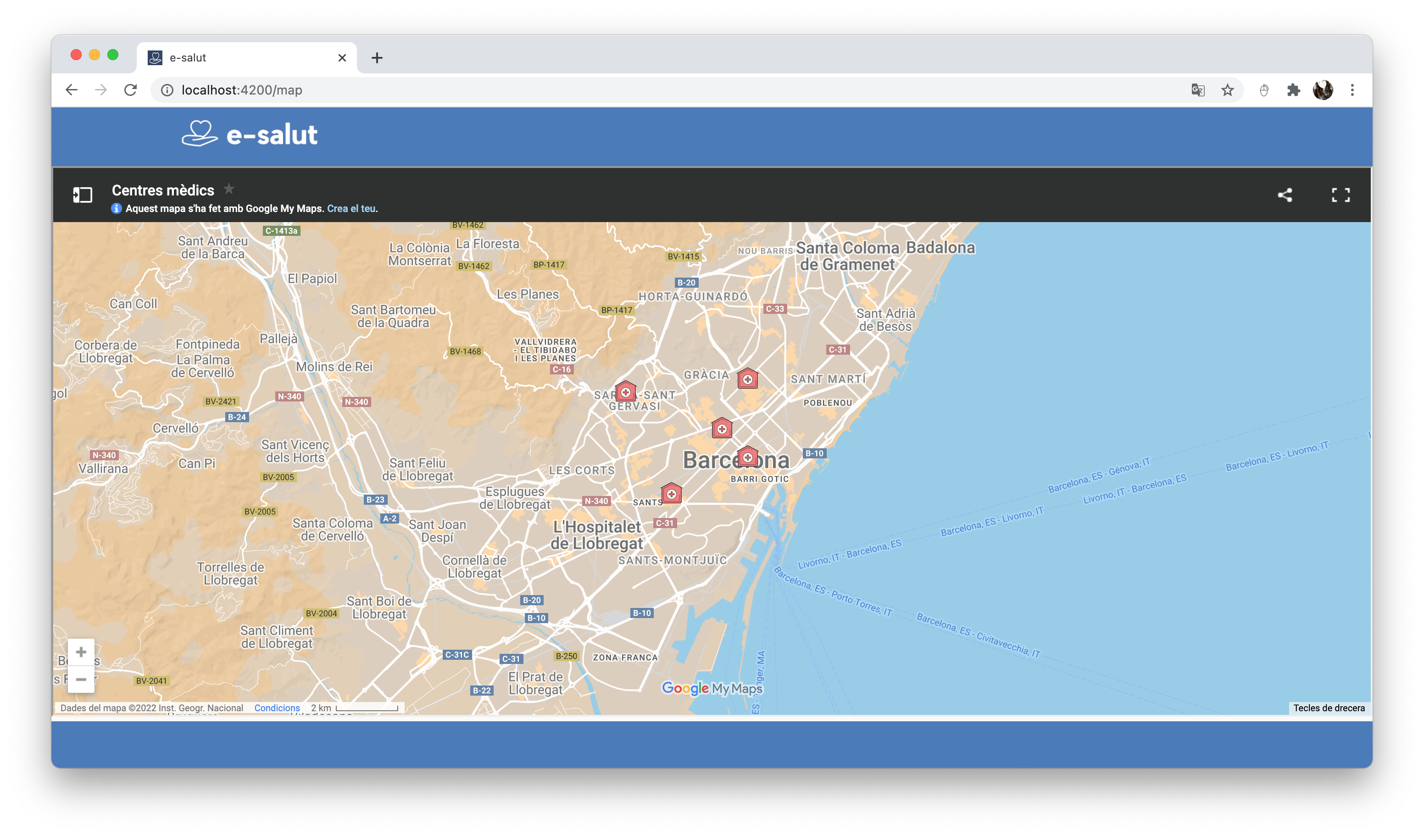Open the 'Crea el teu' link
This screenshot has height=836, width=1424.
pyautogui.click(x=351, y=209)
